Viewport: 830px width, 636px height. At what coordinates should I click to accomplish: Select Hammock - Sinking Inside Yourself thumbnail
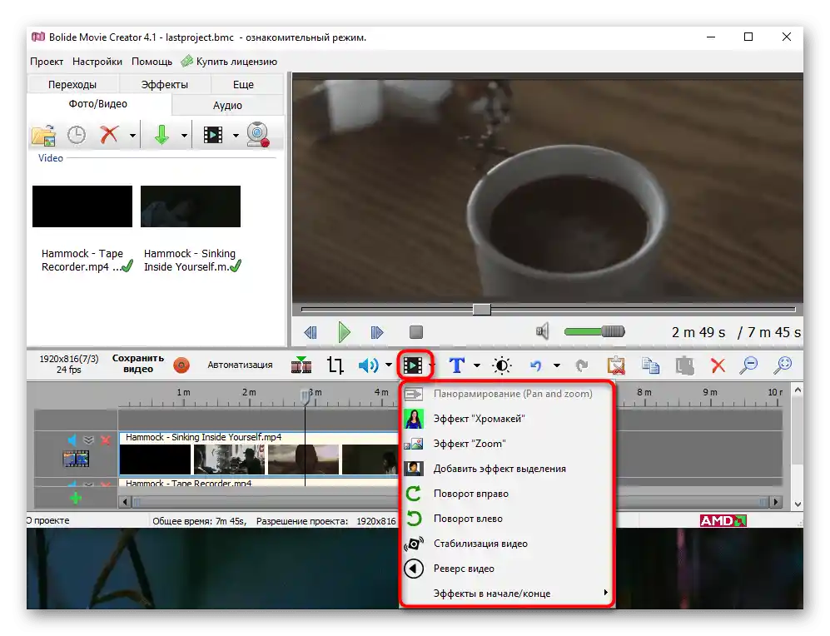click(191, 206)
